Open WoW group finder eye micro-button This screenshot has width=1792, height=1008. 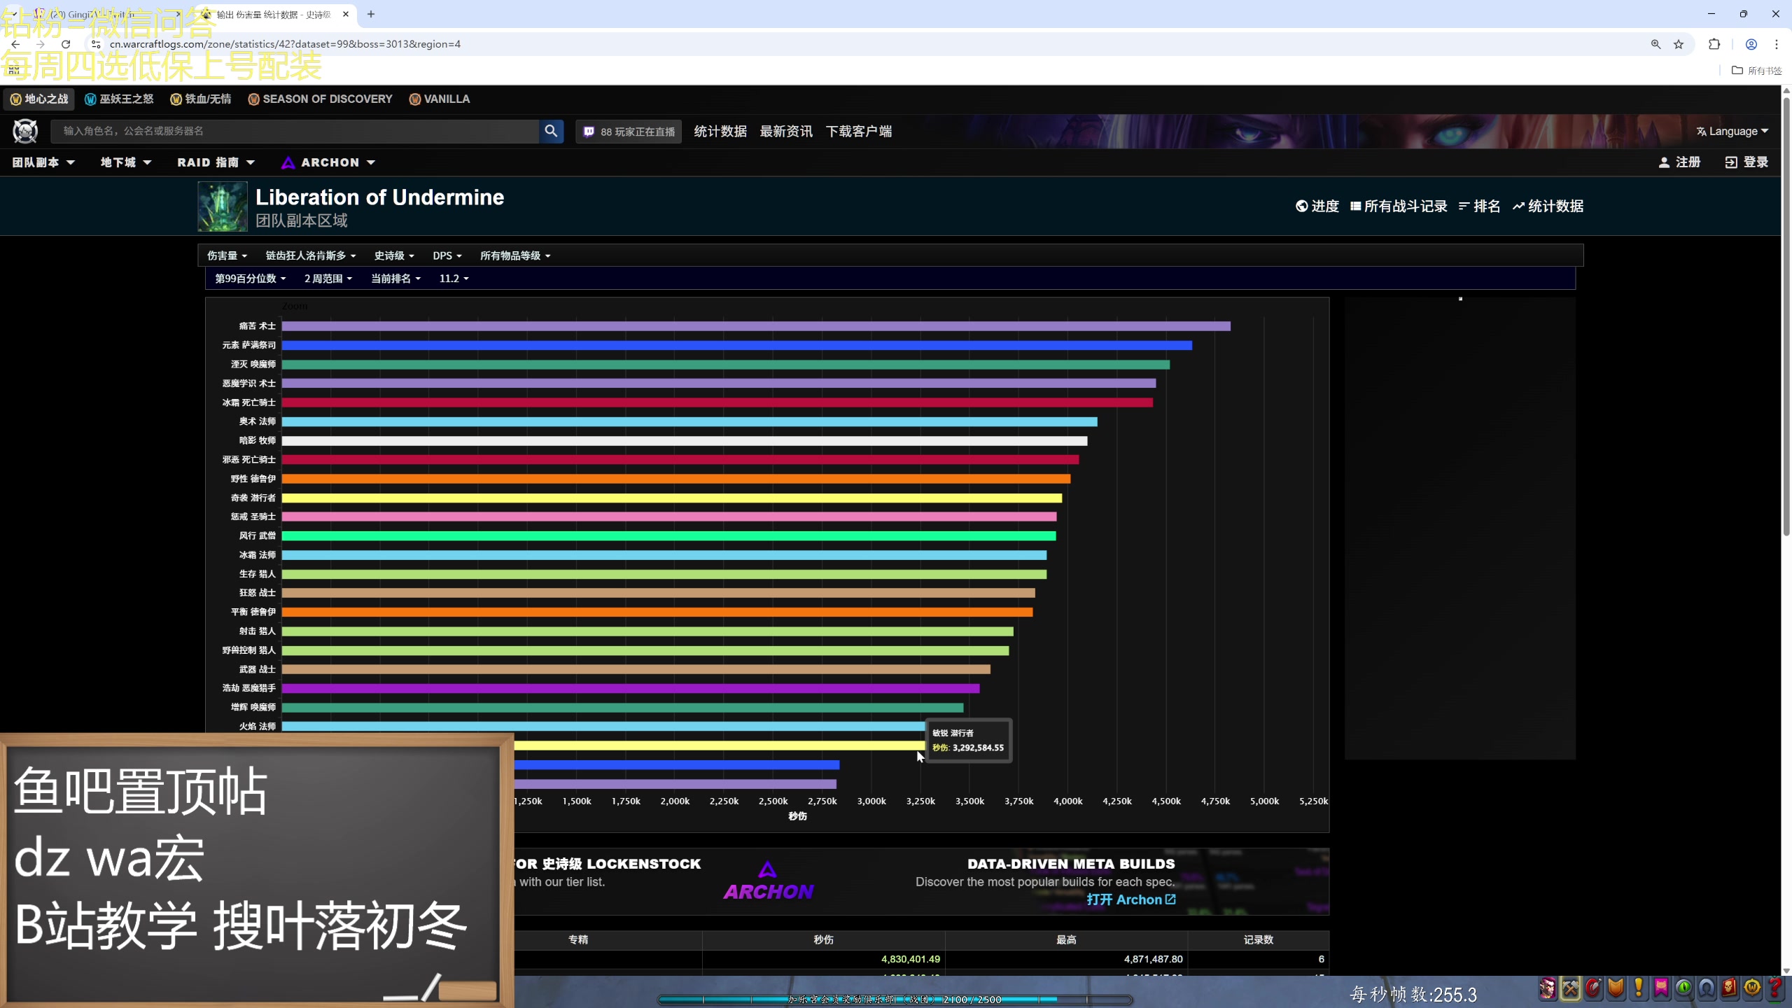[x=1684, y=988]
